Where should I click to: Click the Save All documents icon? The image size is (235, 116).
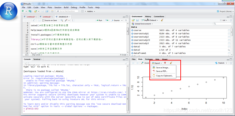[47, 11]
